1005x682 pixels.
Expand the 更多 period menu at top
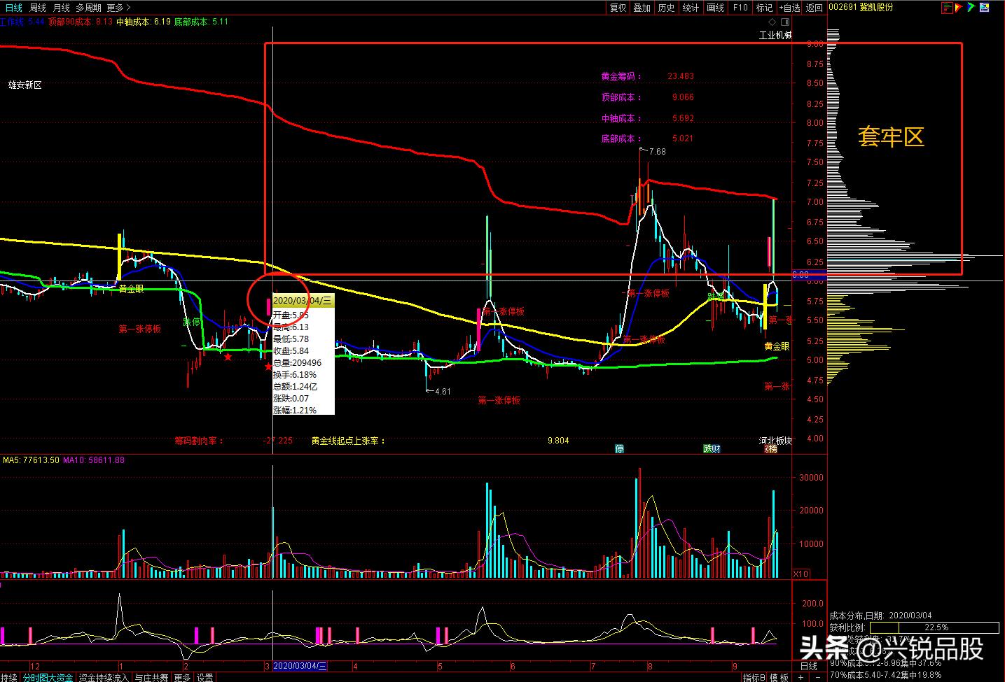tap(118, 8)
